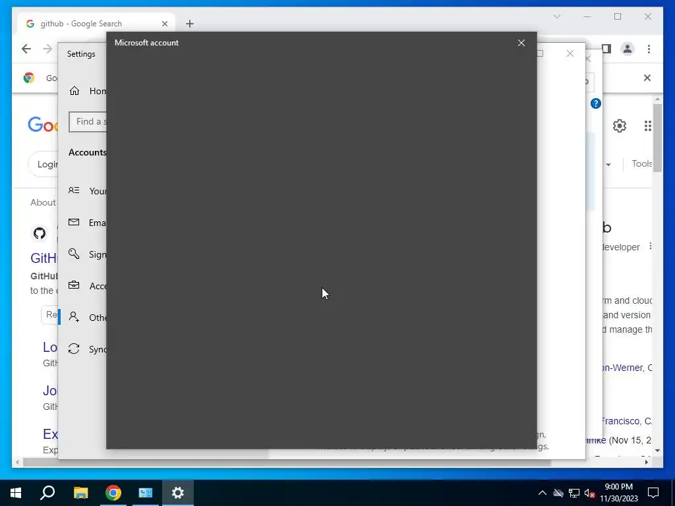The width and height of the screenshot is (675, 506).
Task: Select Sign-in options key icon
Action: coord(74,254)
